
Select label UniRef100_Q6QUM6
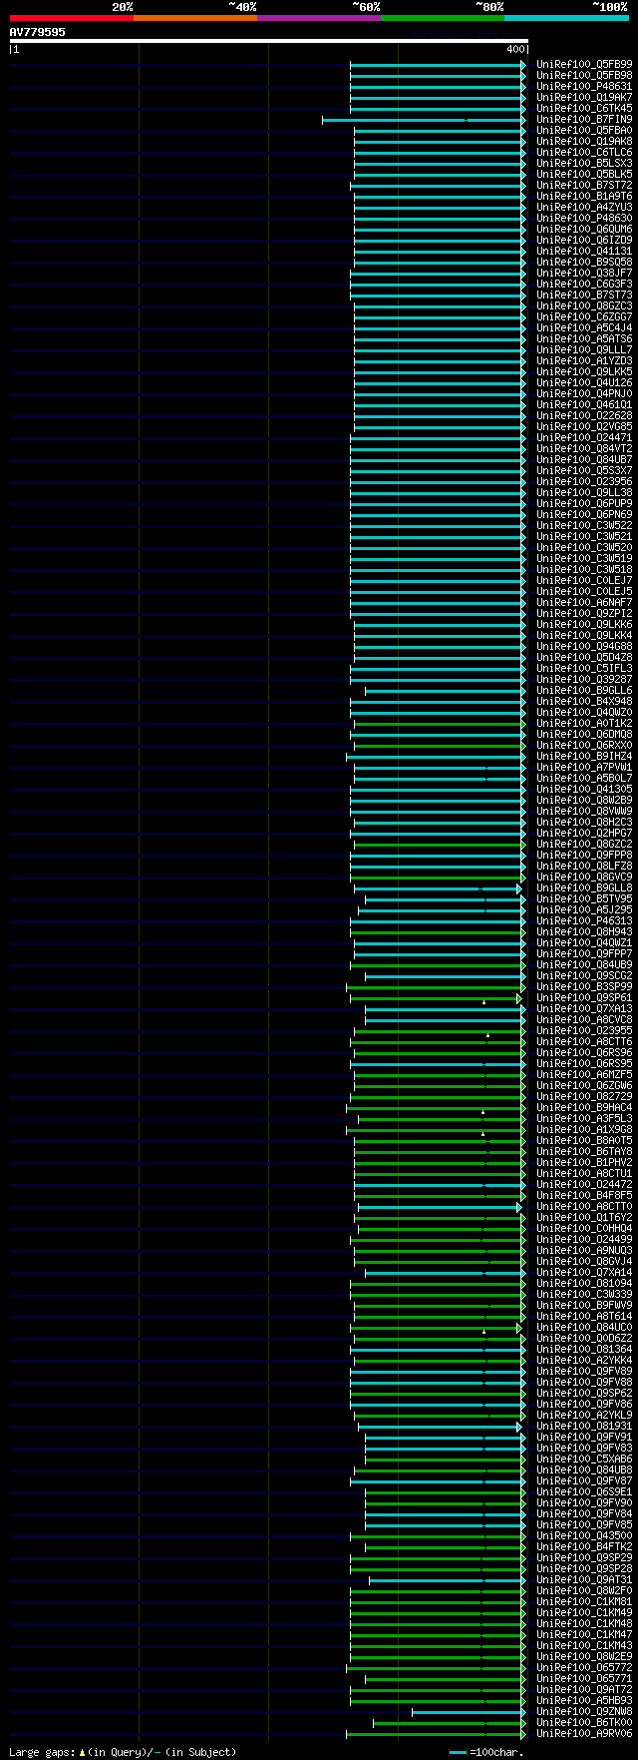[584, 229]
